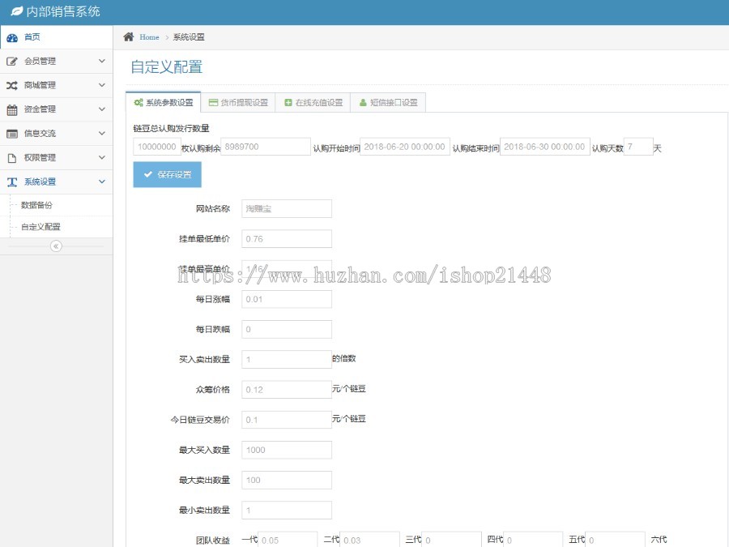The width and height of the screenshot is (729, 547).
Task: Collapse the 系统设置 menu chevron
Action: 101,182
